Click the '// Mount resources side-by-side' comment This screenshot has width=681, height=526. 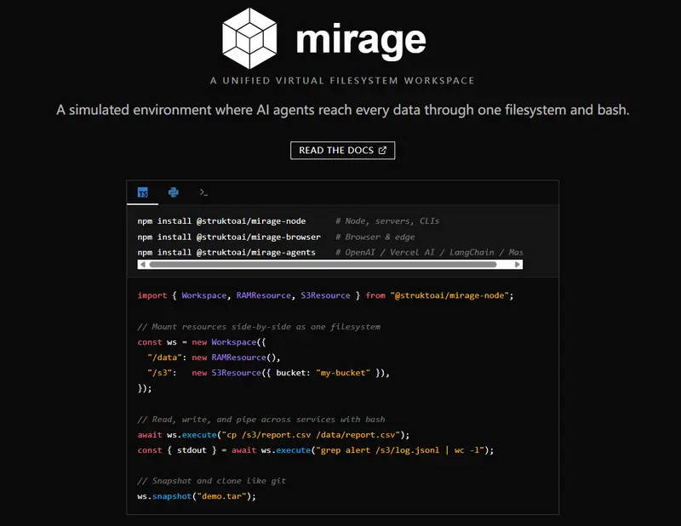pos(259,327)
